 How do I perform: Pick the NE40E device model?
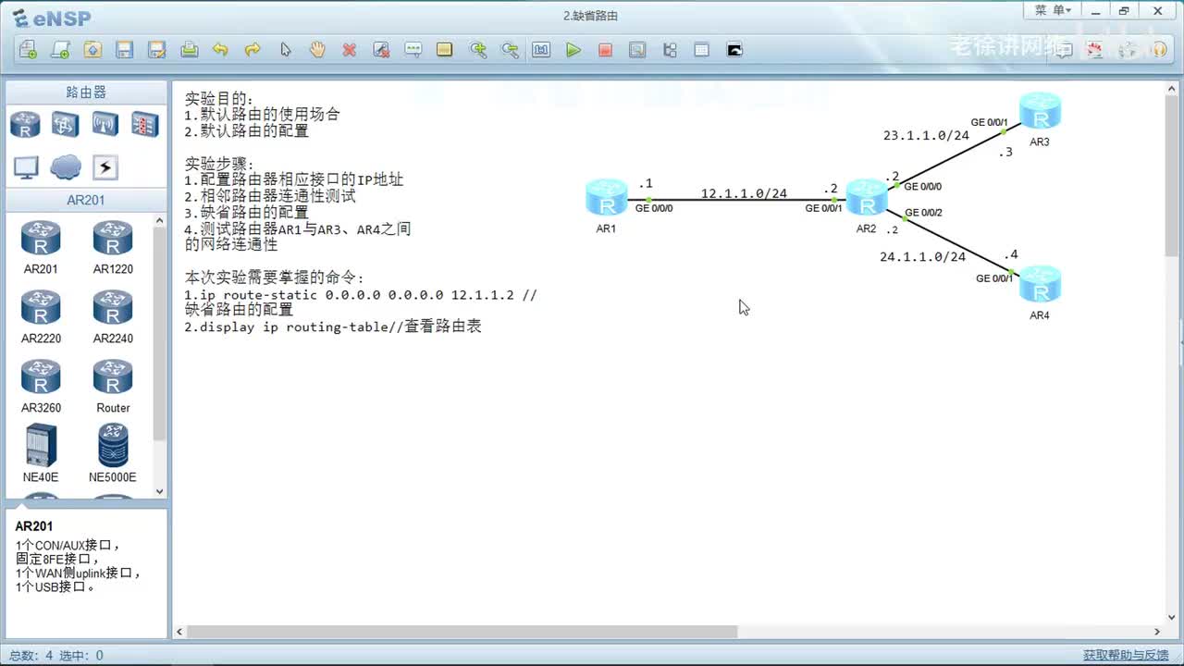pos(41,453)
